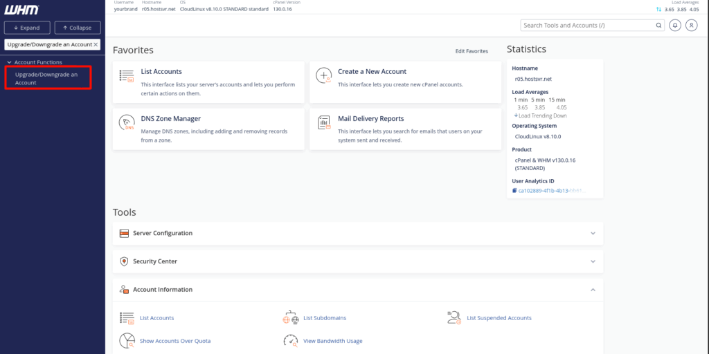709x354 pixels.
Task: Click the Mail Delivery Reports icon
Action: [323, 123]
